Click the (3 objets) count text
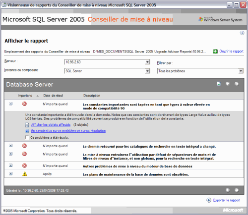The width and height of the screenshot is (248, 215). (81, 125)
